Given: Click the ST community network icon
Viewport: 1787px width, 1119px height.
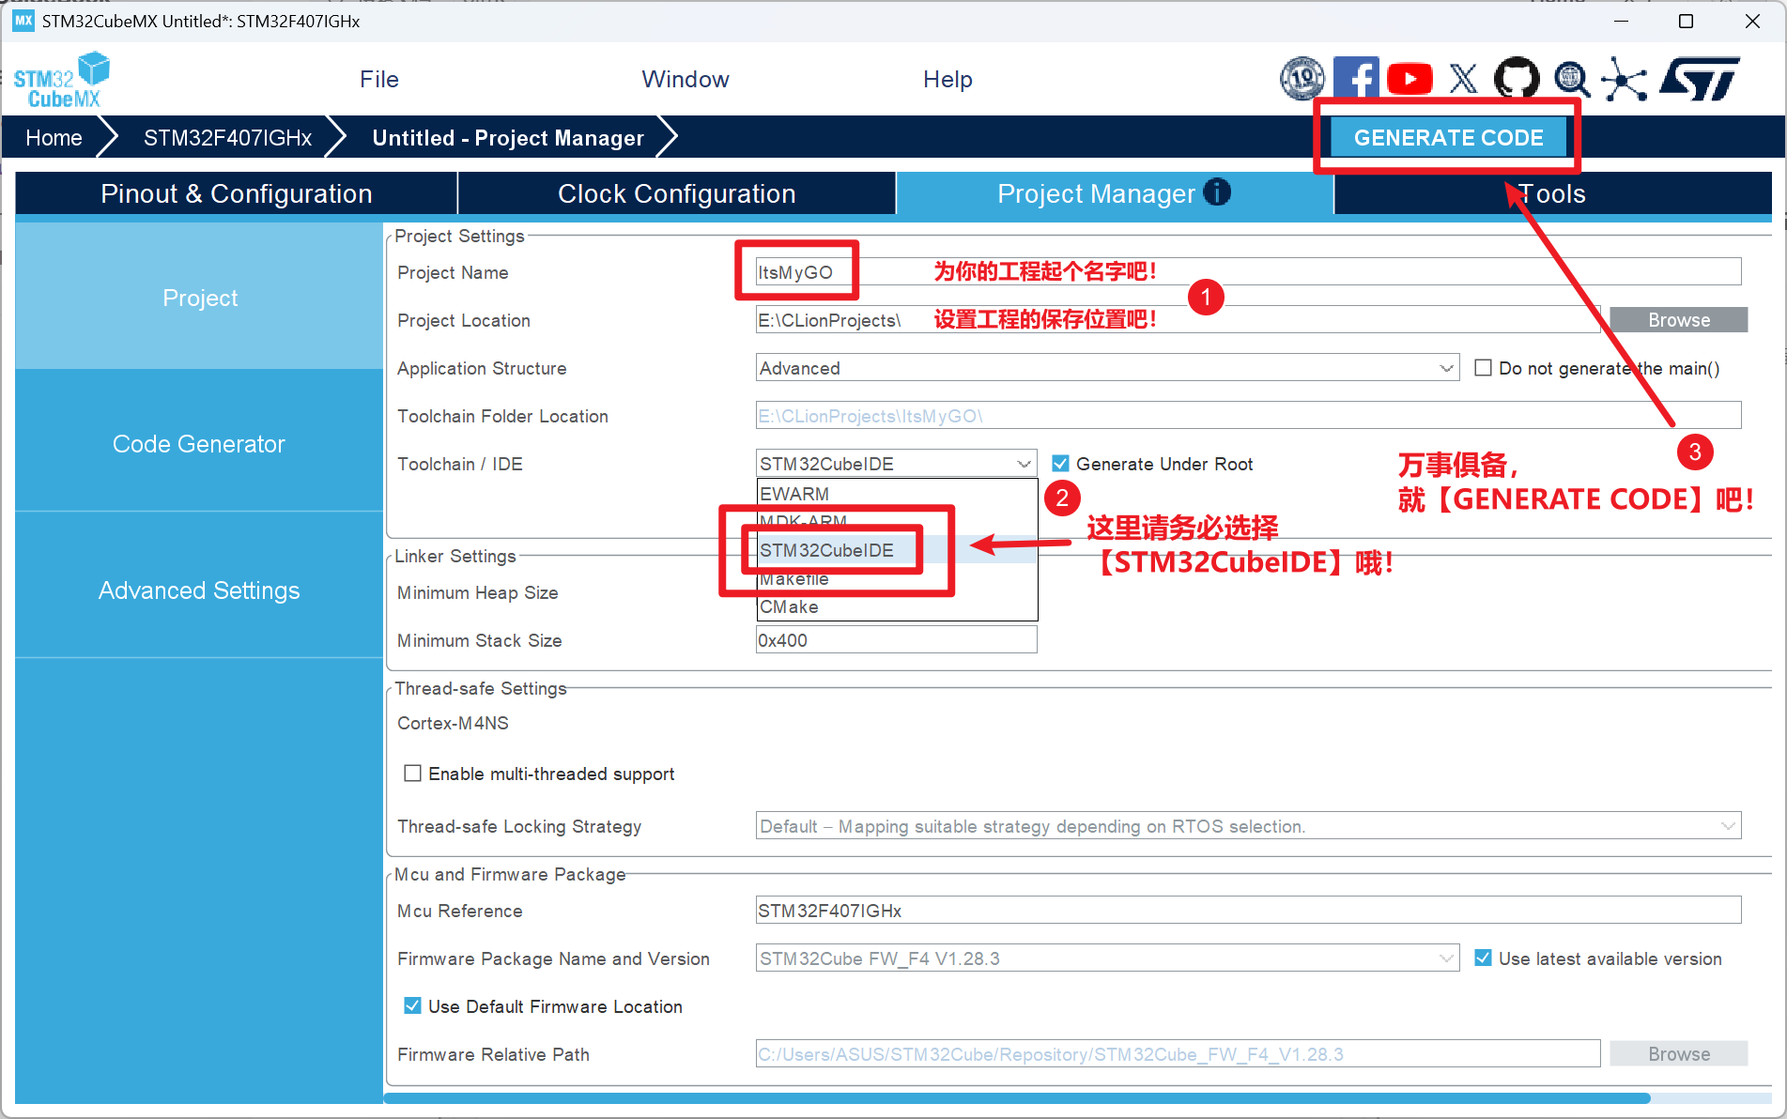Looking at the screenshot, I should click(1625, 79).
